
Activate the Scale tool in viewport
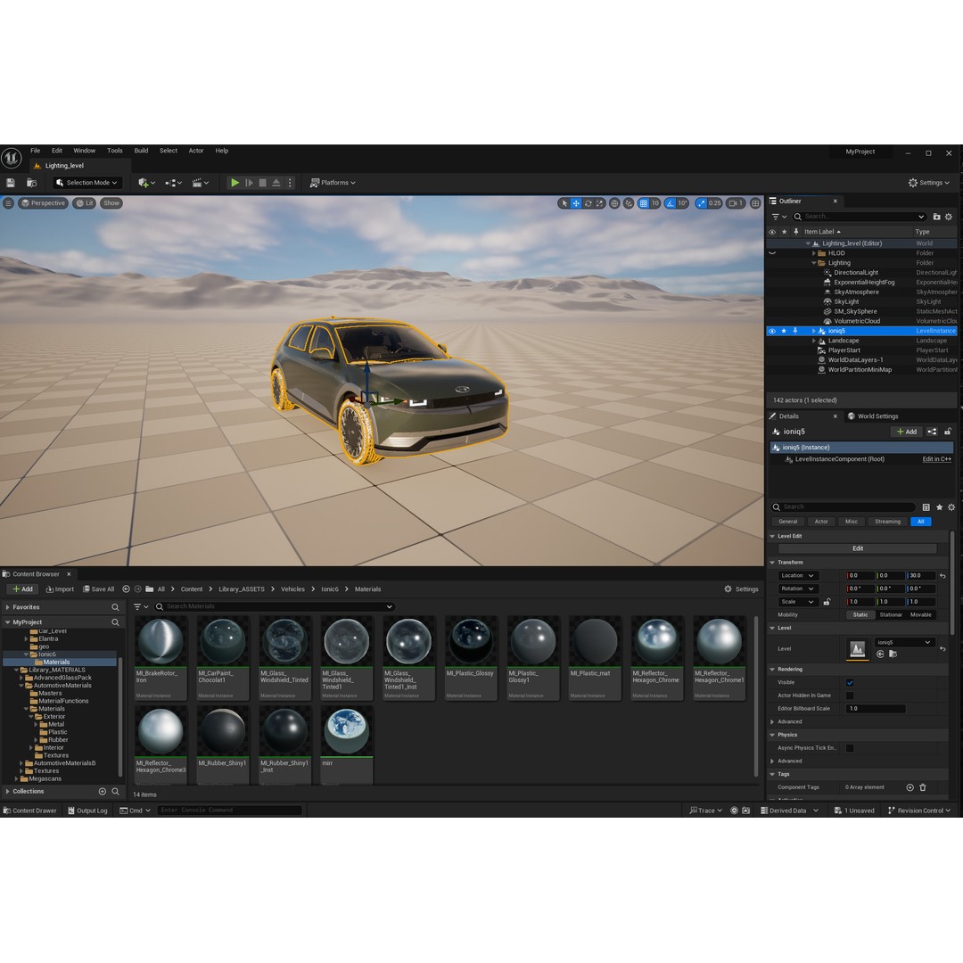click(599, 203)
